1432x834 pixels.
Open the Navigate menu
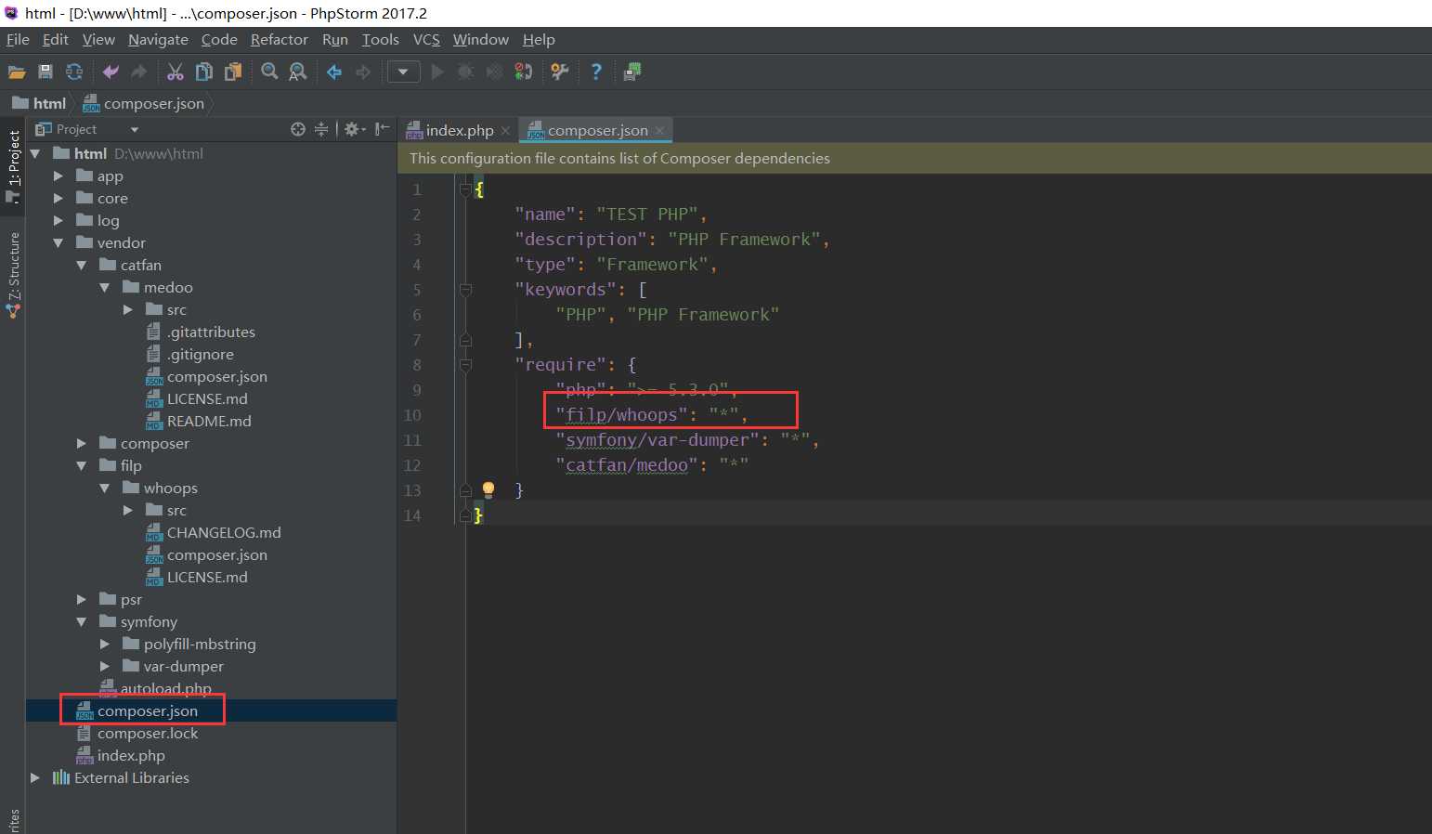158,40
